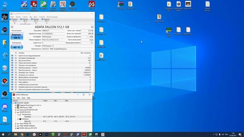This screenshot has height=137, width=244.
Task: Select the 31 °C drive G: tab
Action: 14,21
